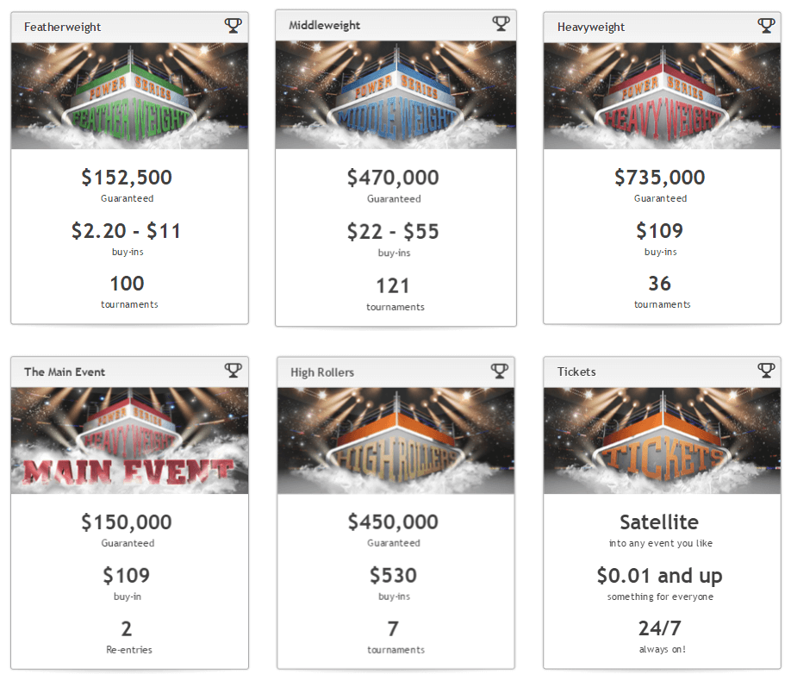The image size is (791, 681).
Task: Click the Middleweight card title
Action: 324,25
